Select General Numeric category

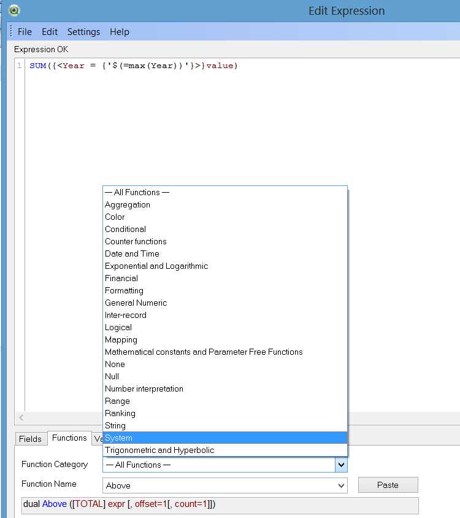click(x=225, y=303)
